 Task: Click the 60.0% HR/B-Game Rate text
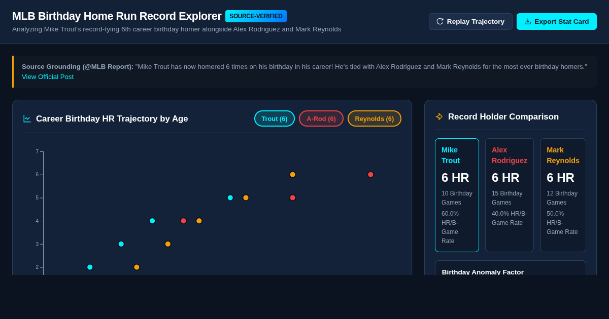pos(450,227)
